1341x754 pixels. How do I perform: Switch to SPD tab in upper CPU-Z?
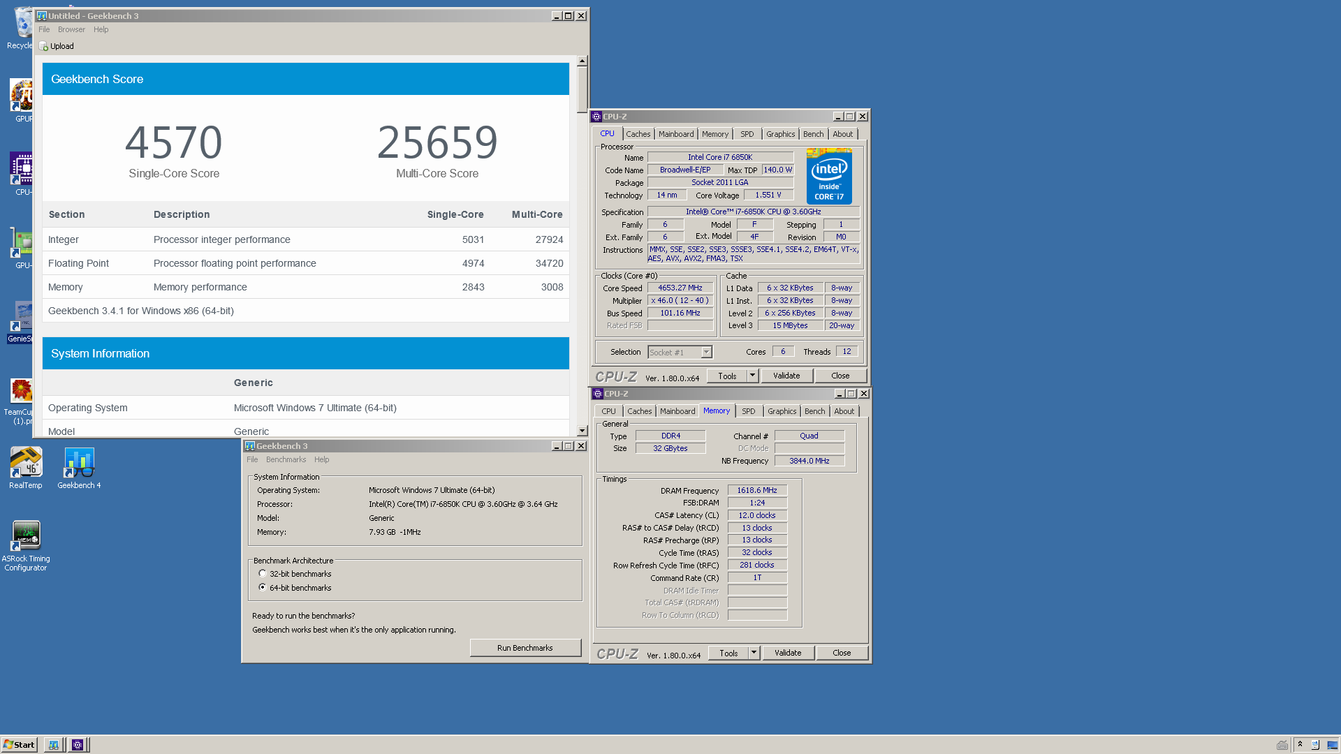(747, 134)
